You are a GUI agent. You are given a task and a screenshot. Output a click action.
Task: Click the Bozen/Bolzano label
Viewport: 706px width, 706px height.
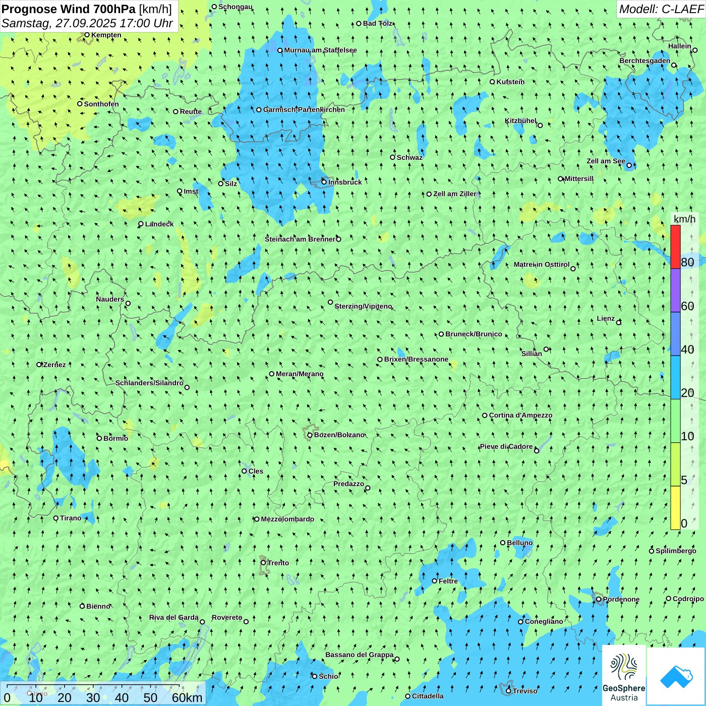click(x=339, y=435)
